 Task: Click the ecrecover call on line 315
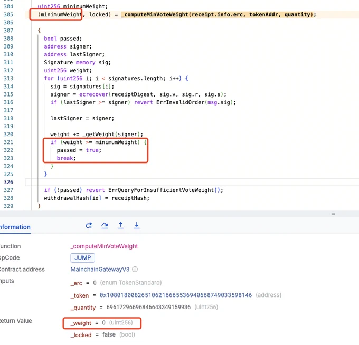tap(152, 94)
